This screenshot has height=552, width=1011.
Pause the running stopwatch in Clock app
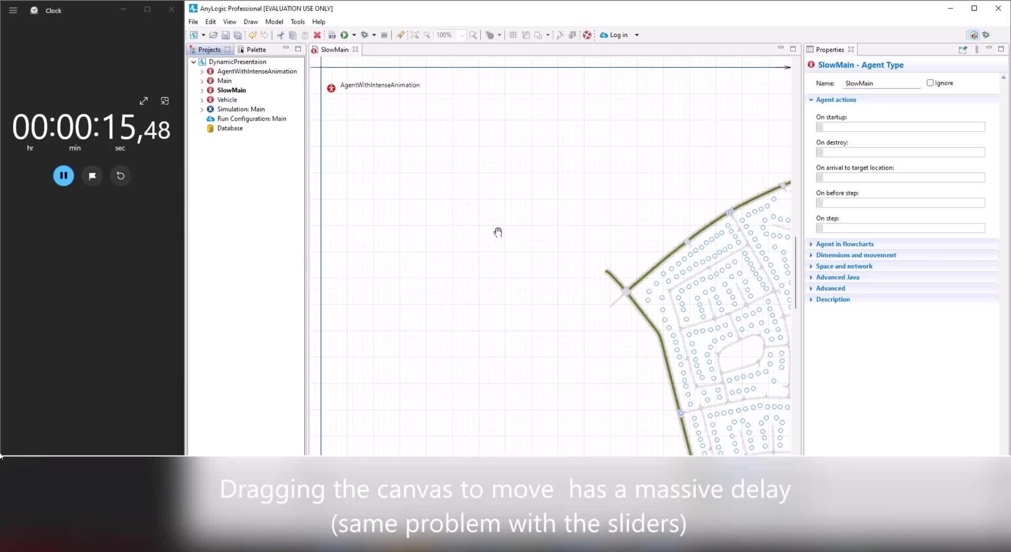(63, 176)
